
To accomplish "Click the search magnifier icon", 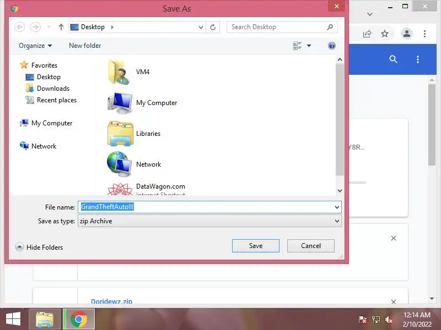I will tap(330, 27).
